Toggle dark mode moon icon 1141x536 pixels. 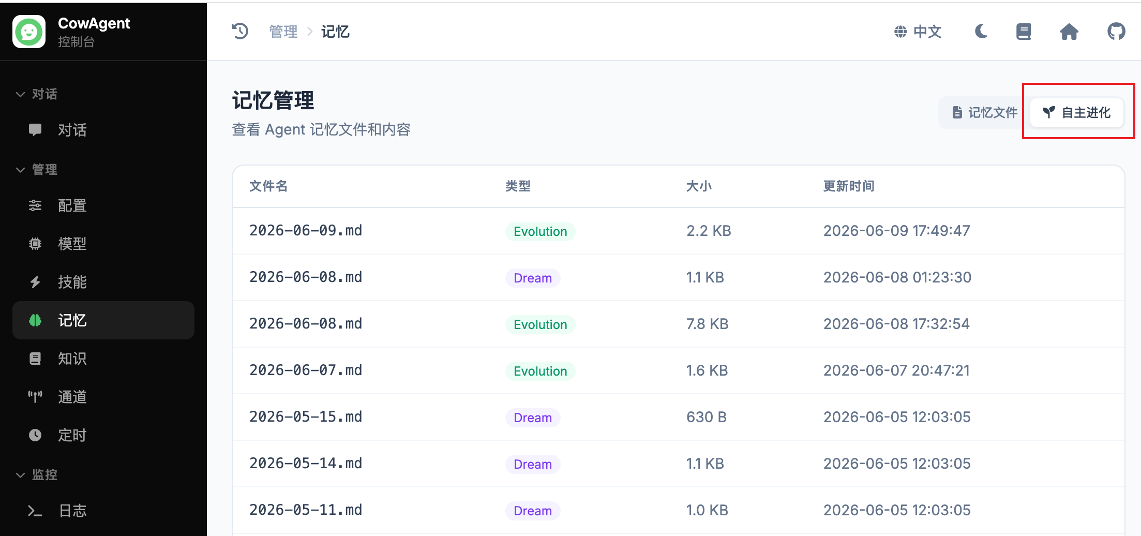point(981,32)
